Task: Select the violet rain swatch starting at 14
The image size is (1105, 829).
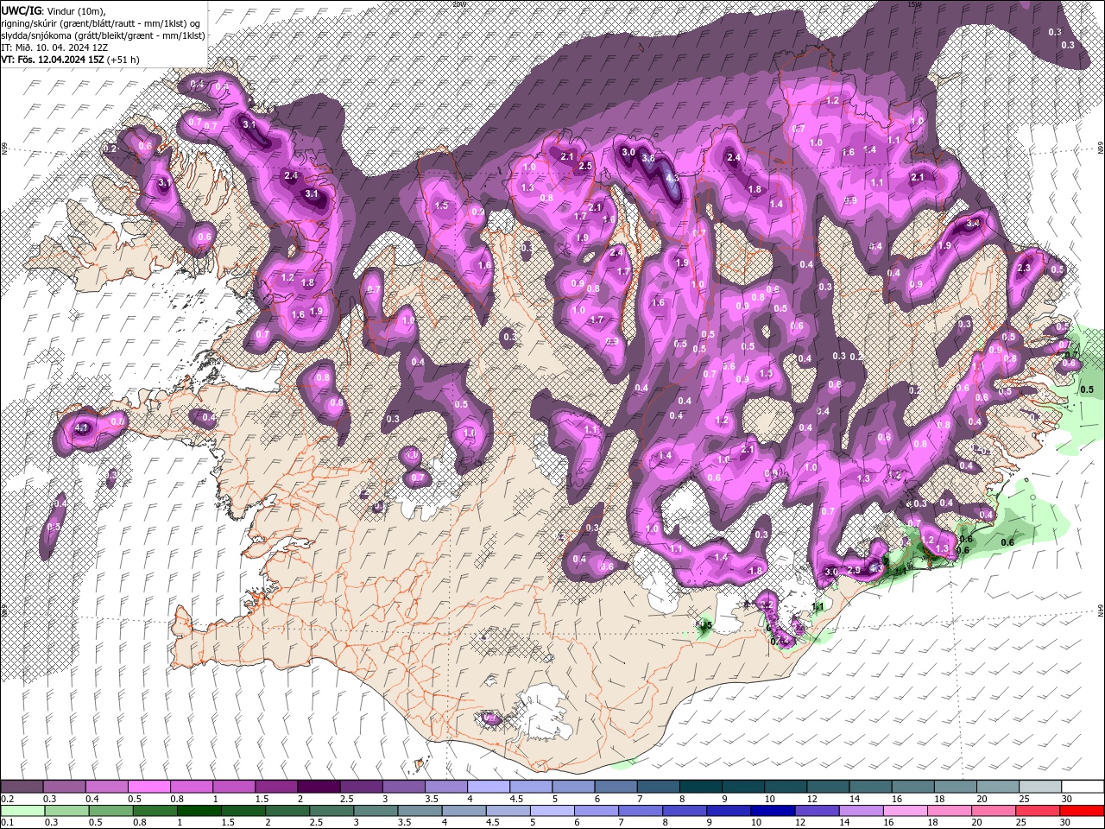Action: (861, 811)
